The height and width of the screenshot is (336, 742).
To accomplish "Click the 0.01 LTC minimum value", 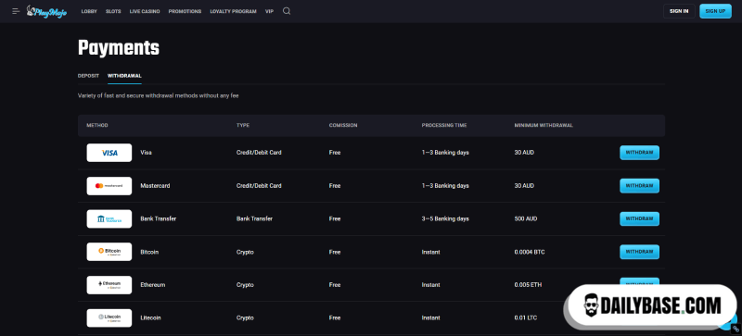I will click(527, 318).
